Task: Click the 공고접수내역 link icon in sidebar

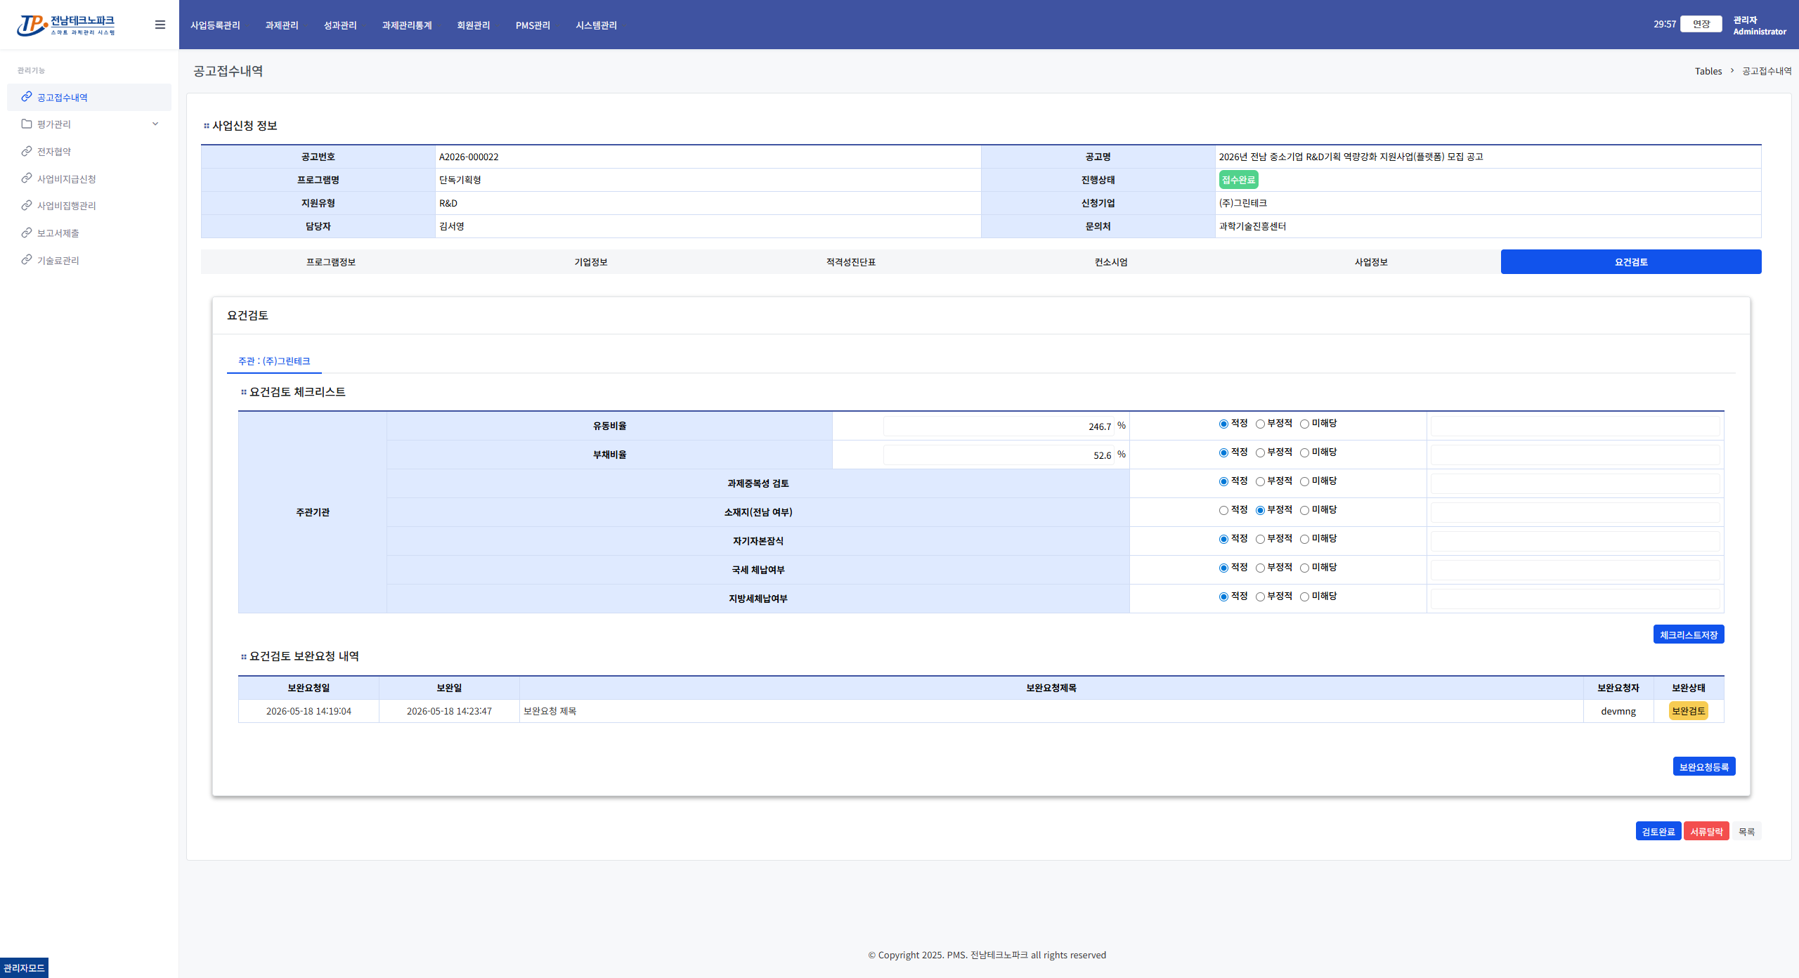Action: coord(27,96)
